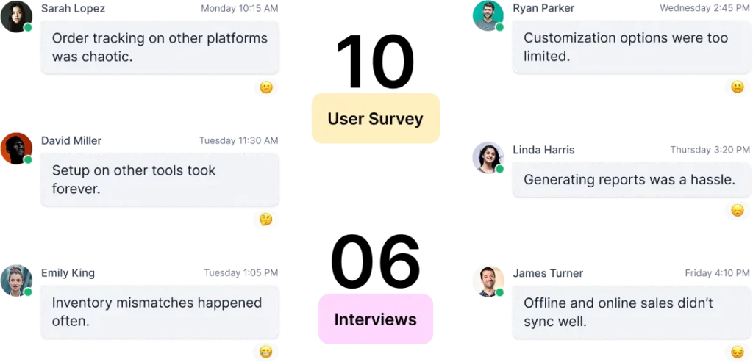This screenshot has height=362, width=753.
Task: Open the avatar beside the inventory mismatches message
Action: [x=16, y=281]
